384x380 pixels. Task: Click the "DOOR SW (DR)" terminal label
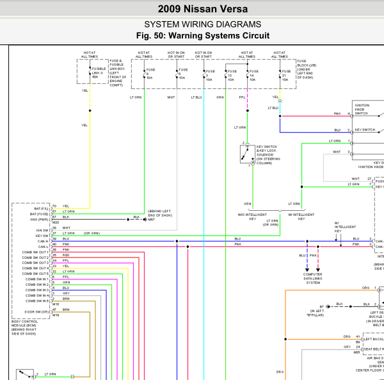pyautogui.click(x=36, y=312)
